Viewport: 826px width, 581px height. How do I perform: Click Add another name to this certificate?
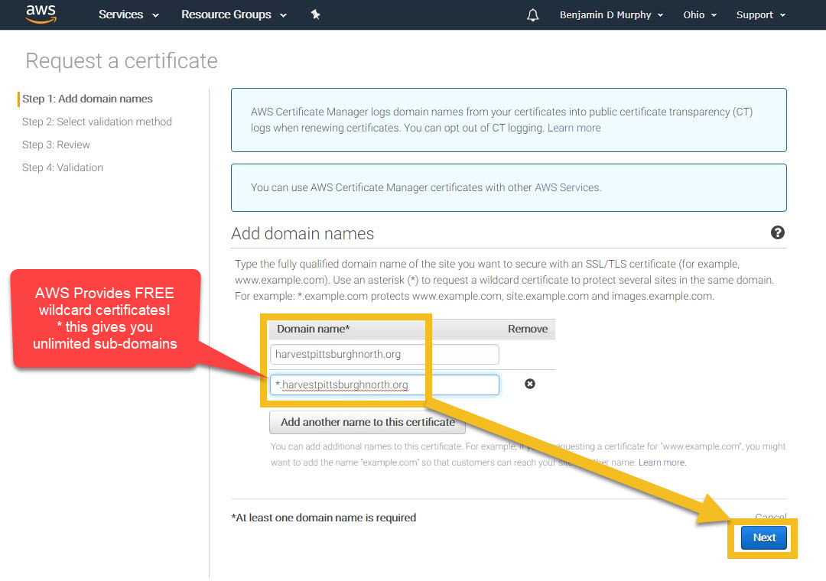click(x=367, y=422)
